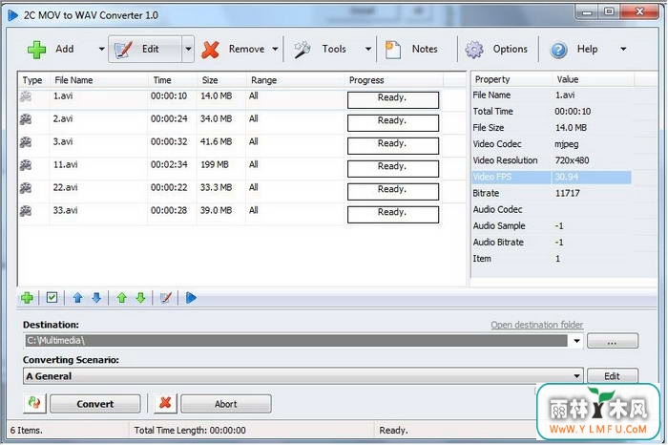Click the Abort button
This screenshot has width=668, height=445.
coord(226,404)
